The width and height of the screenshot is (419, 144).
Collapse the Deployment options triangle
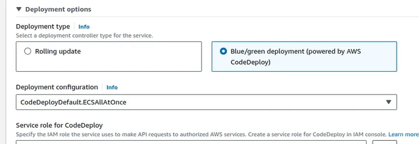tap(19, 9)
